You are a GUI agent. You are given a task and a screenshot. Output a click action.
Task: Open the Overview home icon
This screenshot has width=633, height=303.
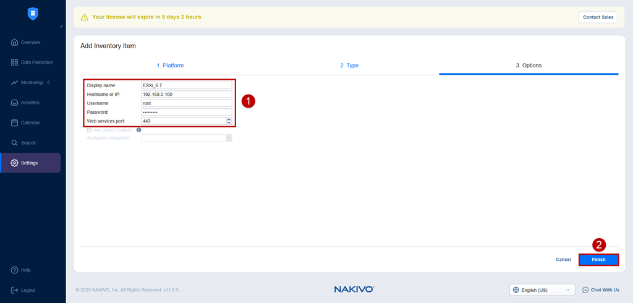(15, 42)
